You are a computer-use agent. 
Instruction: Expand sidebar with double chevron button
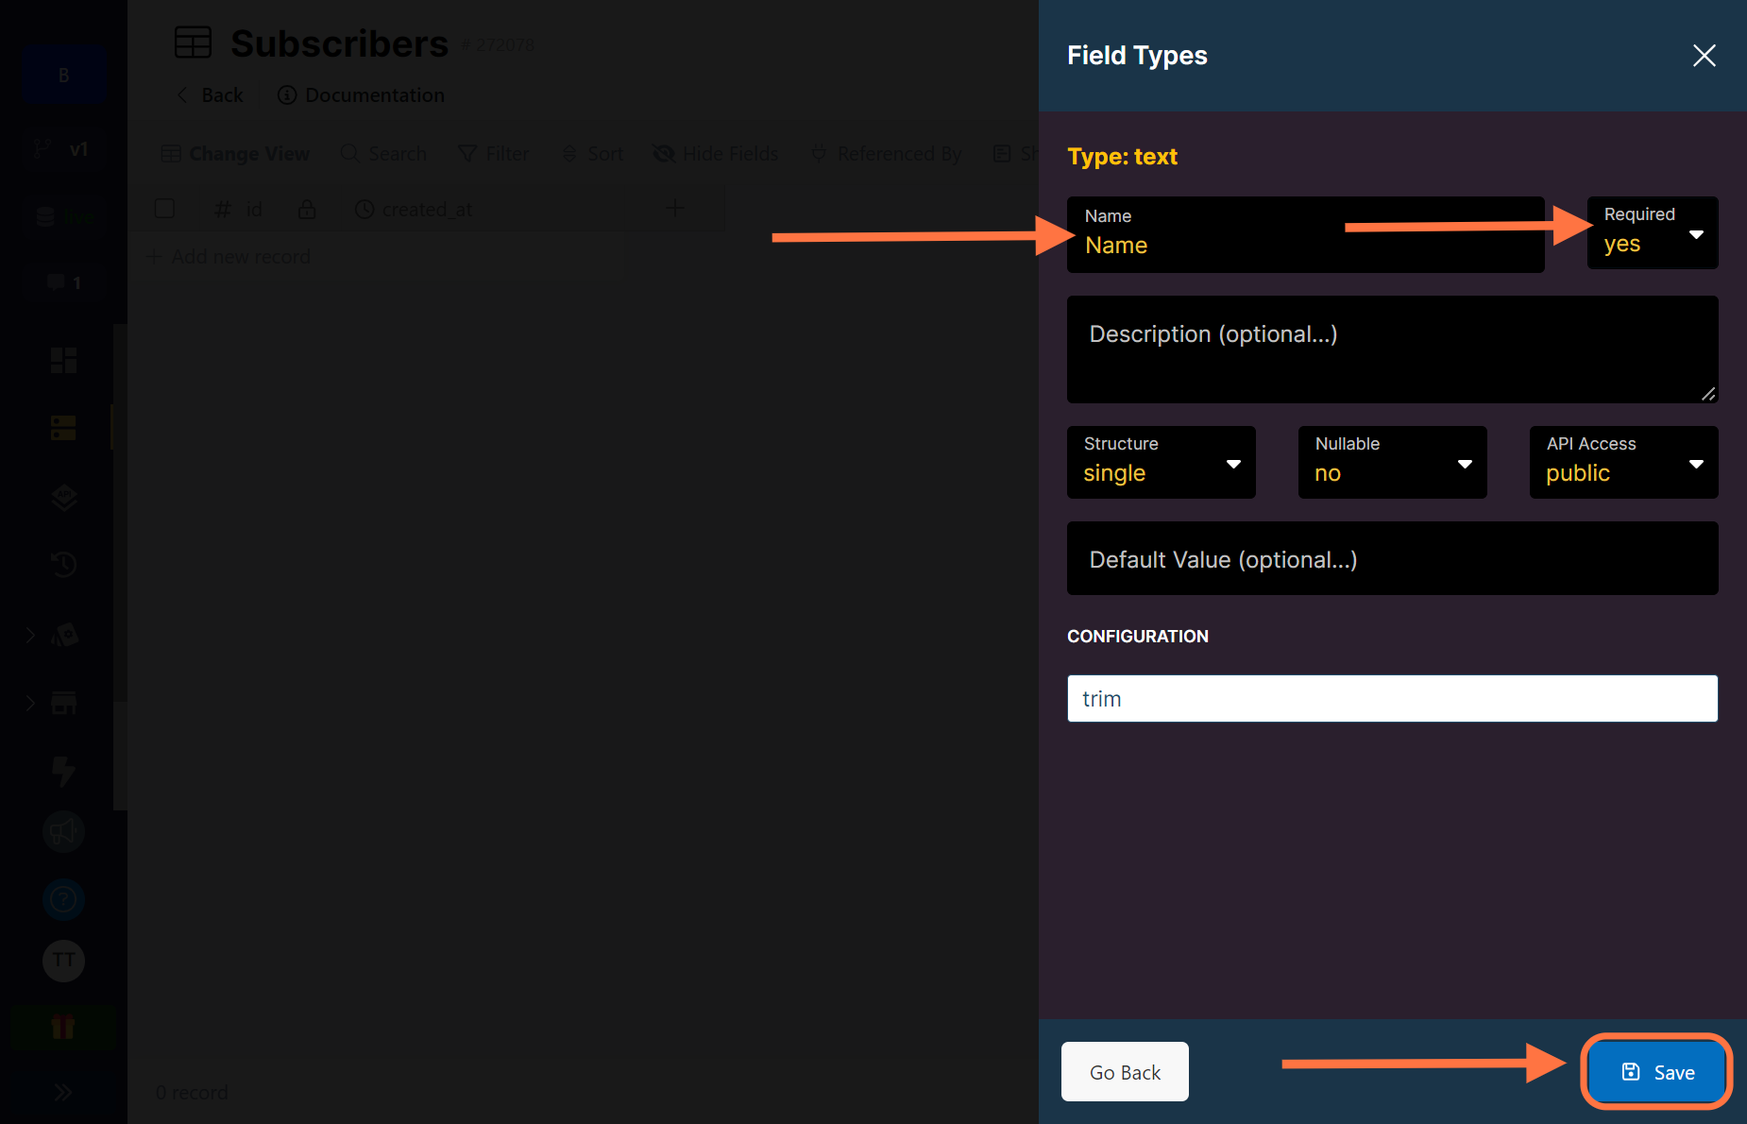63,1093
